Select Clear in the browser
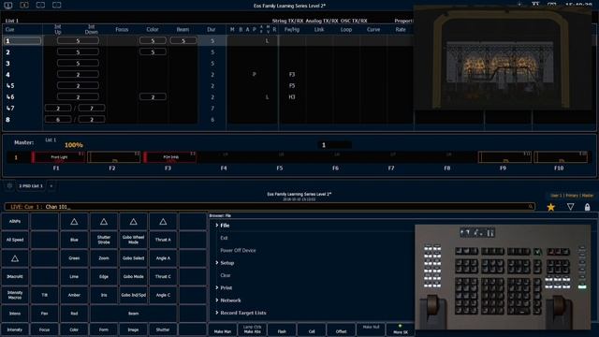The image size is (599, 337). 226,275
